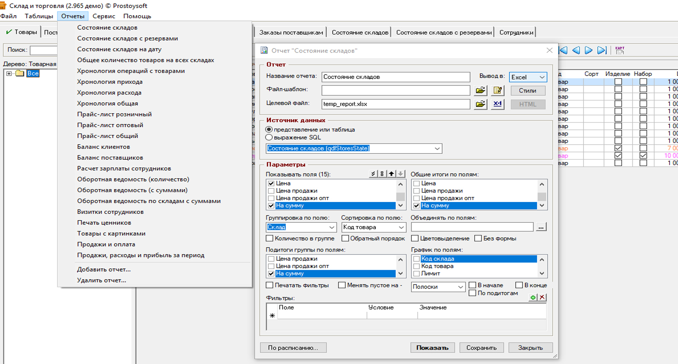Click the 'Название отчета' input field

396,77
